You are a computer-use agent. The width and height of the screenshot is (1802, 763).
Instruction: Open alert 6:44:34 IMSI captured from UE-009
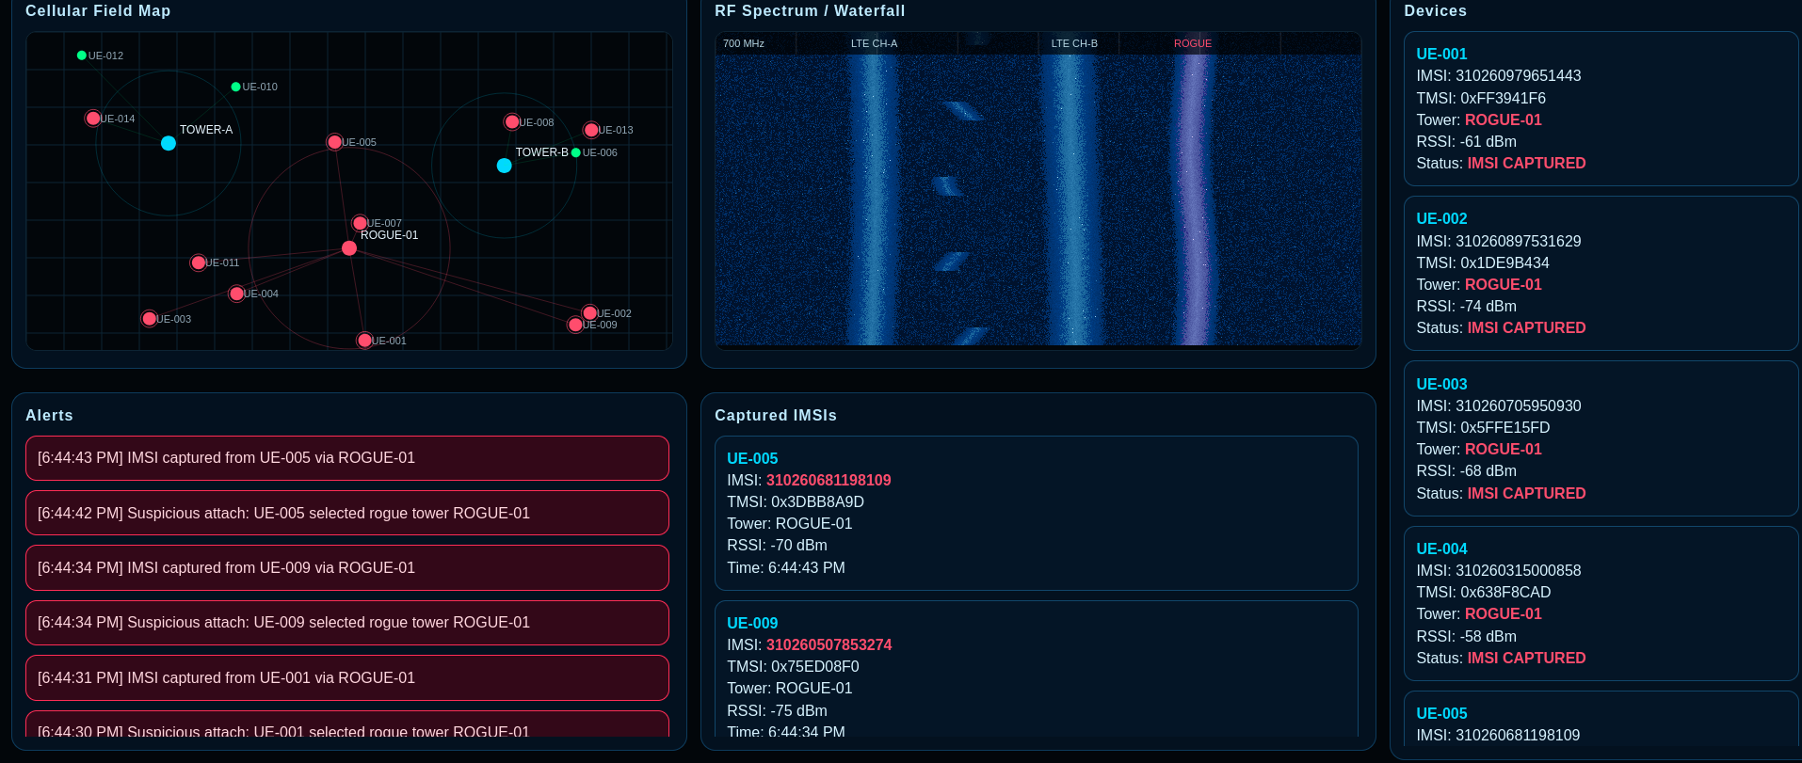(x=347, y=568)
